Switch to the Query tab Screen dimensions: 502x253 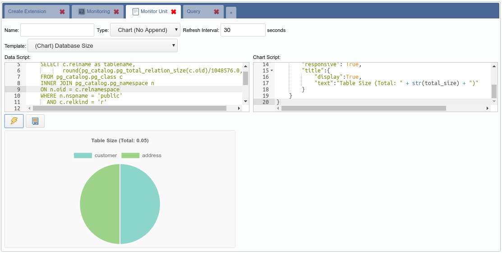(194, 12)
